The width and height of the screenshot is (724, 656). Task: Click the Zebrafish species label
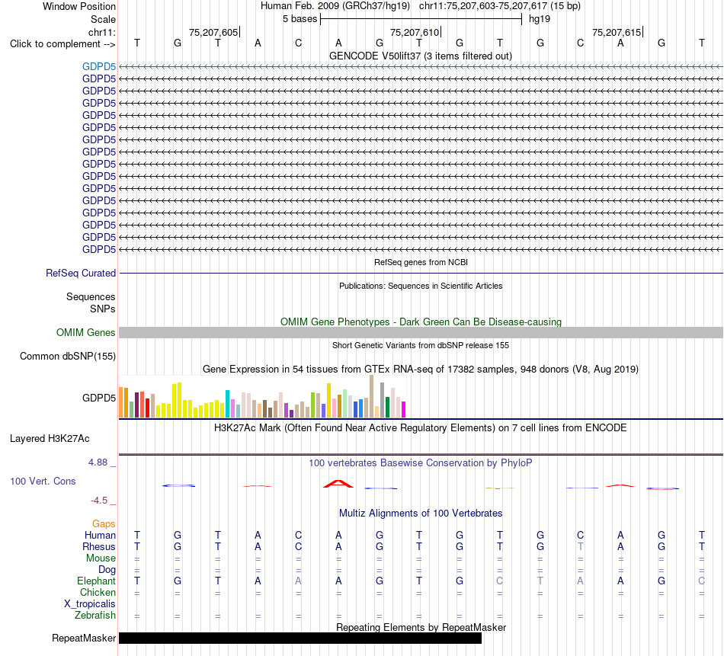coord(95,616)
